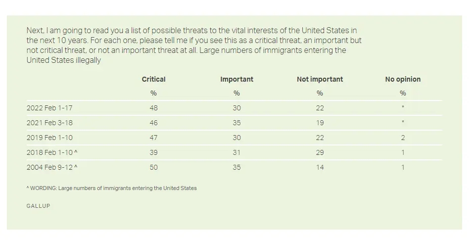Click the Important column header
Viewport: 474px width, 240px height.
pyautogui.click(x=237, y=79)
